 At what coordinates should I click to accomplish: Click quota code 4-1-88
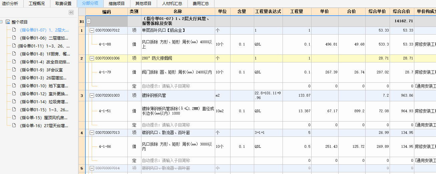click(x=105, y=44)
